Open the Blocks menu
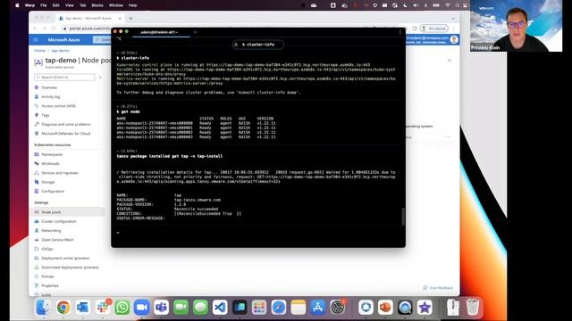 pyautogui.click(x=97, y=5)
